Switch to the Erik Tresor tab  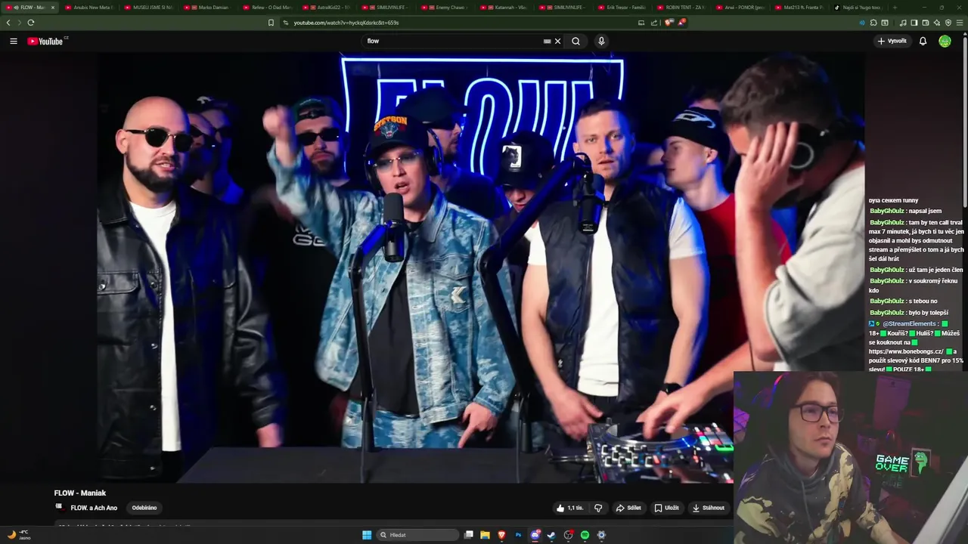tap(623, 8)
